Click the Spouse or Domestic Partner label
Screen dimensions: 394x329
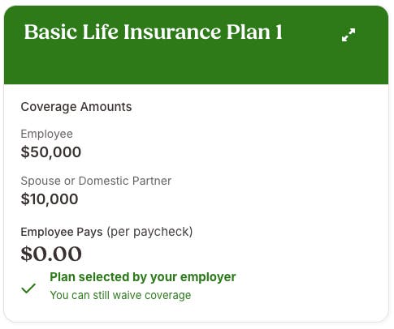click(x=96, y=181)
